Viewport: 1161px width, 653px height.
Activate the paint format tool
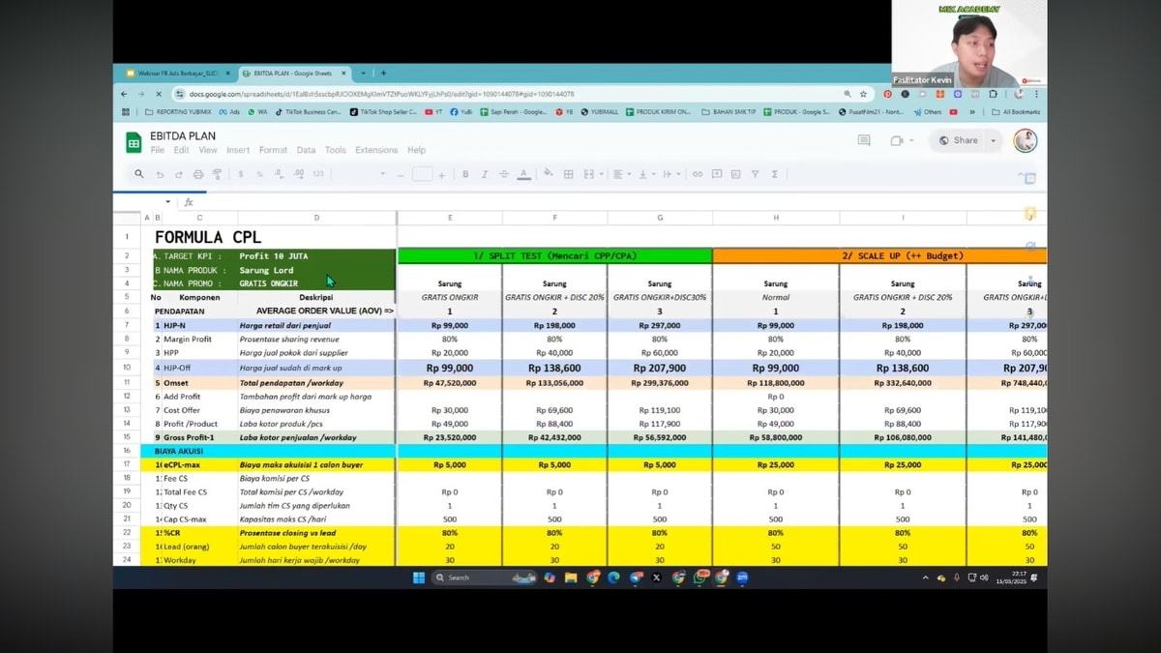tap(217, 174)
